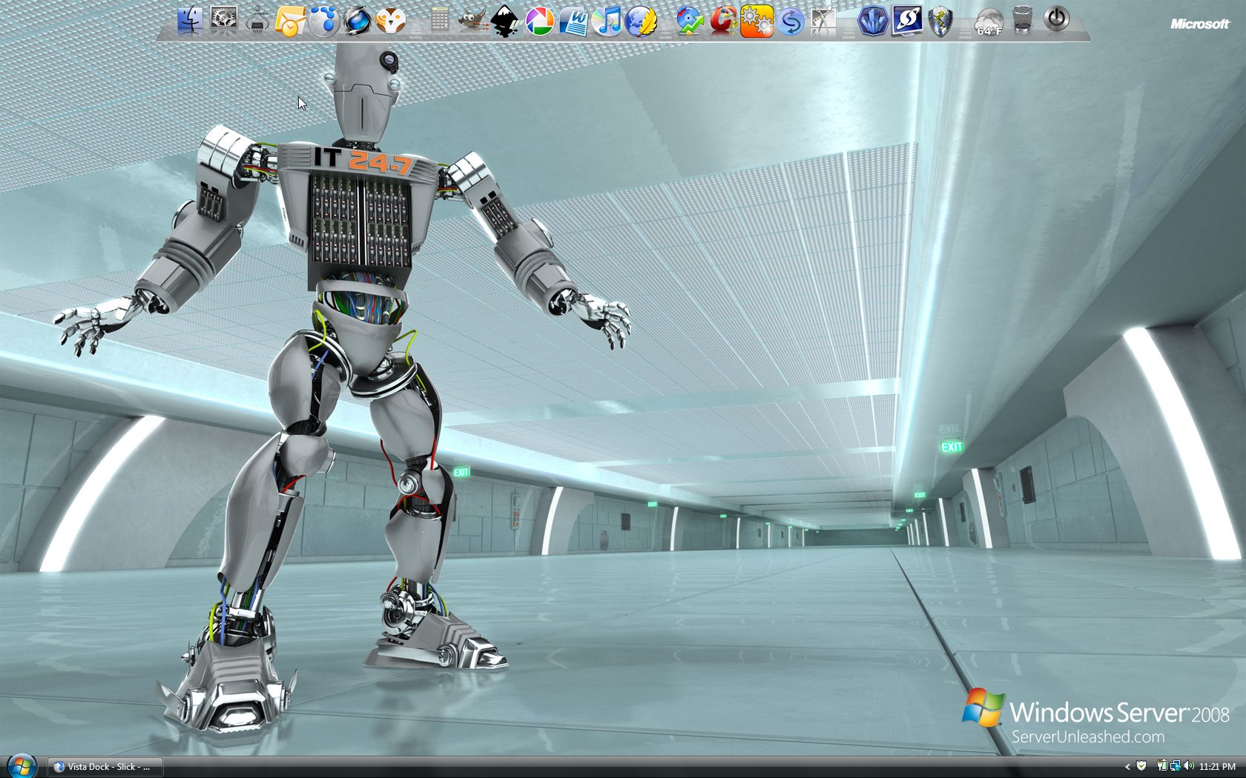Open the Outlook envelope-and-clock dock icon

[290, 21]
